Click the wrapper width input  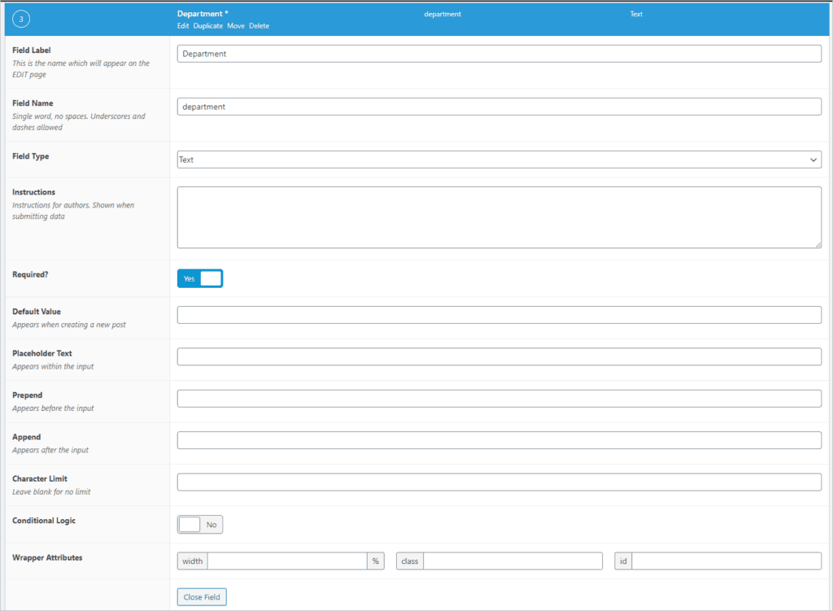[x=287, y=561]
